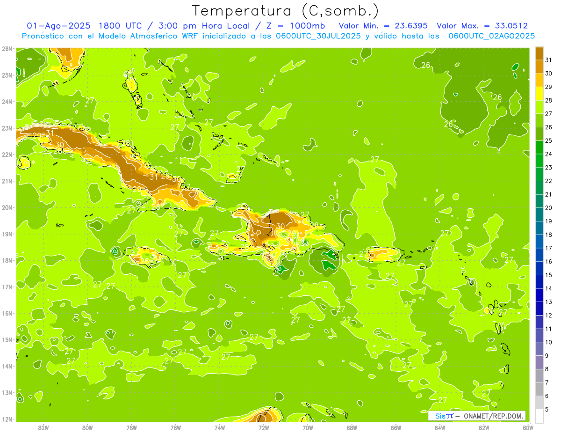Click the "18N" latitude axis label

(x=7, y=260)
